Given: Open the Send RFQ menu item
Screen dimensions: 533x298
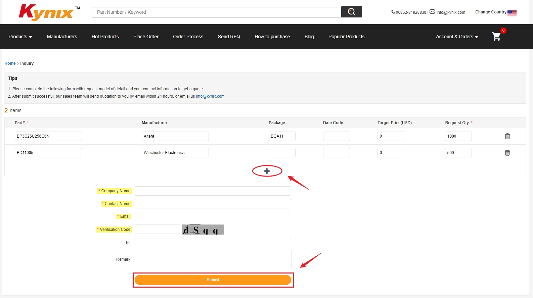Looking at the screenshot, I should click(229, 37).
